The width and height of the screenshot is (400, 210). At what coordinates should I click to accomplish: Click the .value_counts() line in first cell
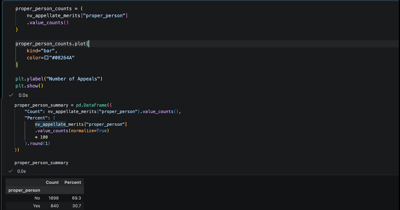tap(48, 23)
